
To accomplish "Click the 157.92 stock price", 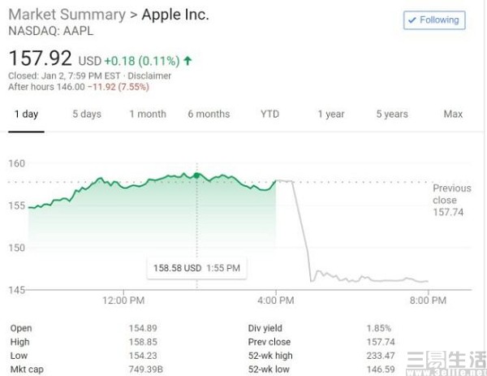I will click(x=41, y=59).
